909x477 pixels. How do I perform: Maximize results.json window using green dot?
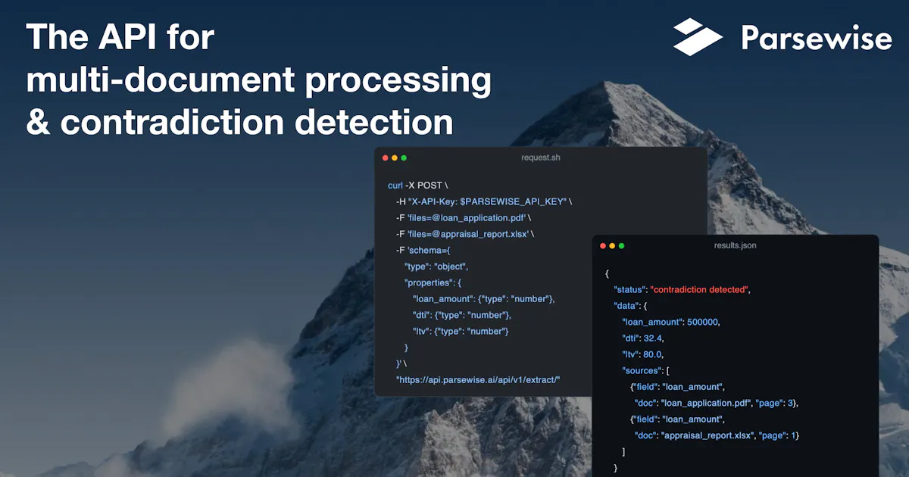(622, 245)
